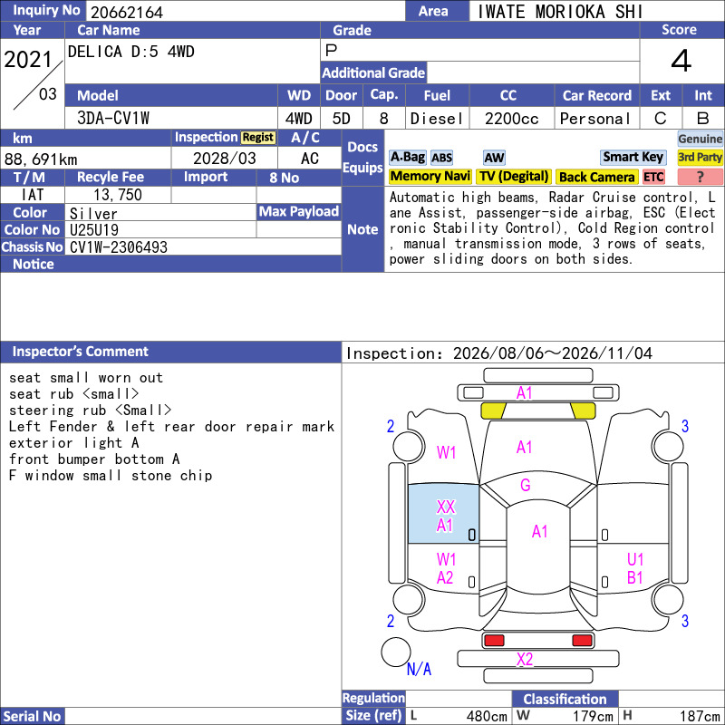Click the comment 'front bumper bottom A'
This screenshot has width=725, height=725.
94,459
